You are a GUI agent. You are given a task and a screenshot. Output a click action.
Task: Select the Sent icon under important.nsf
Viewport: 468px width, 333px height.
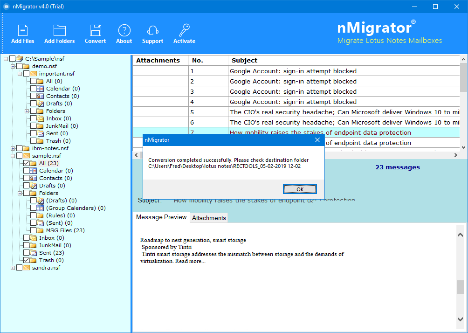click(40, 133)
